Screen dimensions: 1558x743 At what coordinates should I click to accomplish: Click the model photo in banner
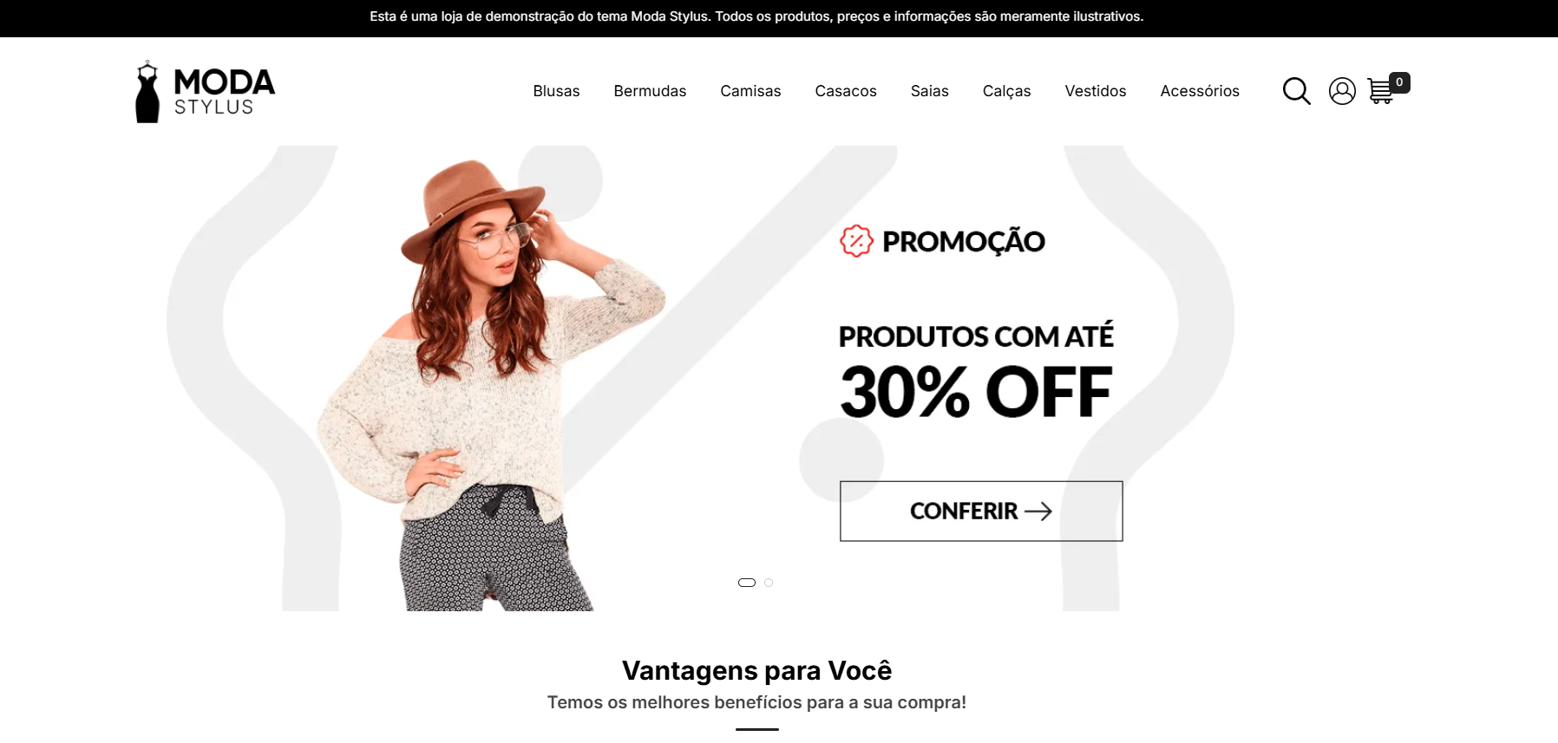pyautogui.click(x=490, y=386)
